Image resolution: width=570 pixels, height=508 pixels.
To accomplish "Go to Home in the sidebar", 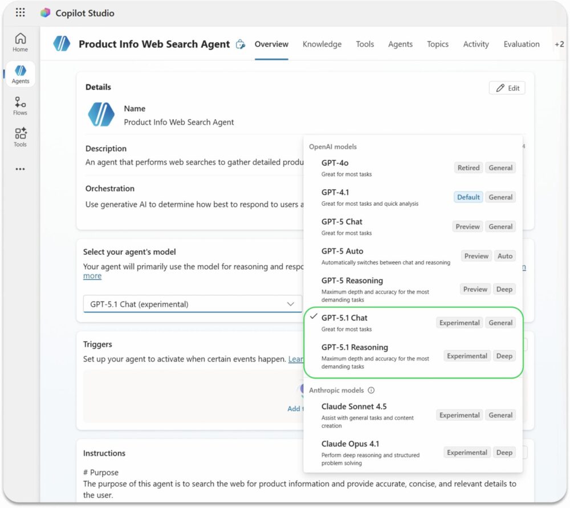I will (x=21, y=43).
